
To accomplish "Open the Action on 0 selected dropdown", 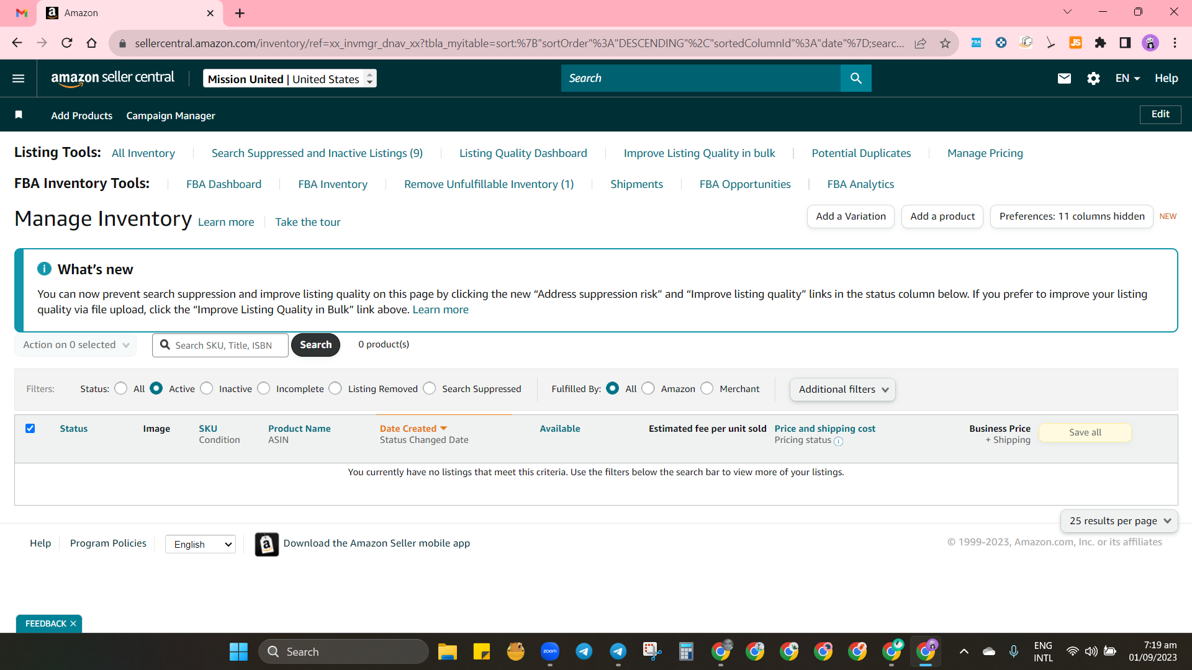I will coord(76,345).
